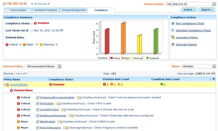The width and height of the screenshot is (218, 131).
Task: Open the NoConsoleLogging rule link
Action: [x=50, y=127]
